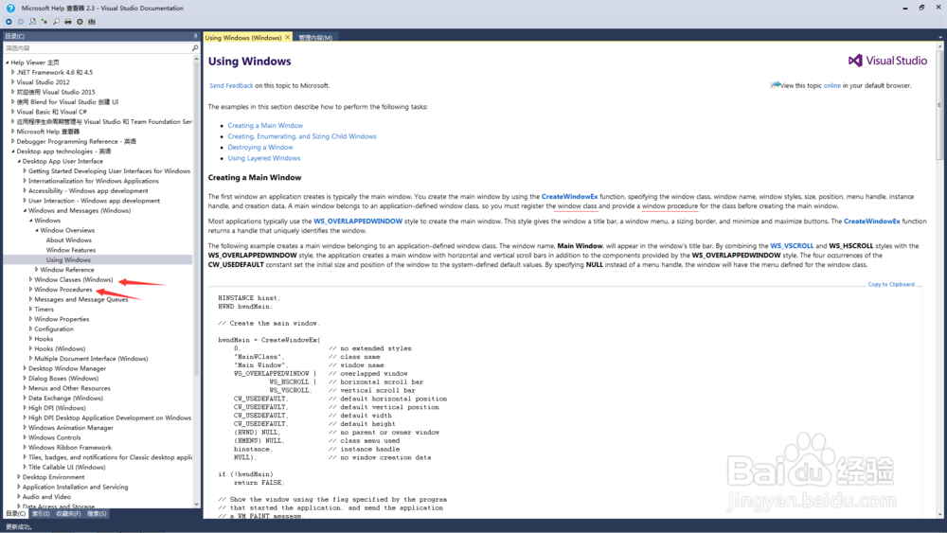The width and height of the screenshot is (947, 533).
Task: Expand Visual Studio 2012 node
Action: (x=12, y=82)
